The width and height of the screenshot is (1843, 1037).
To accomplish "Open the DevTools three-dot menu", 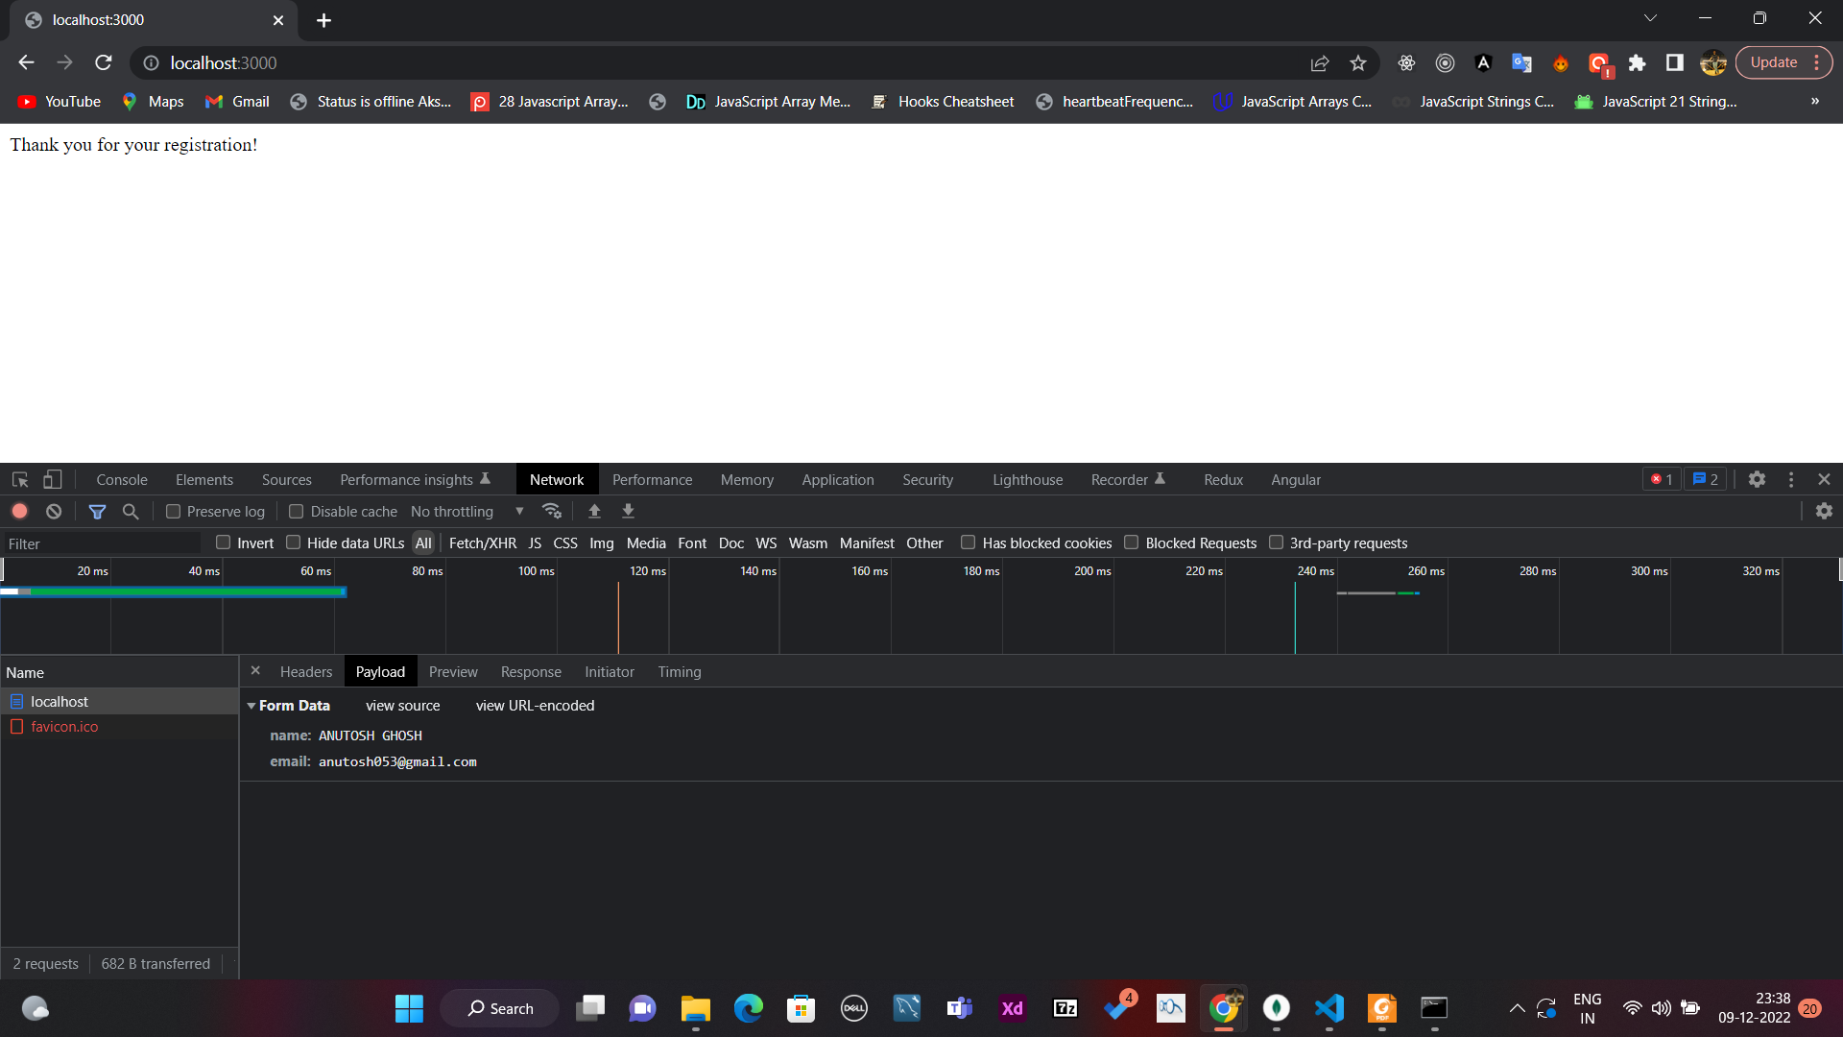I will [x=1791, y=479].
